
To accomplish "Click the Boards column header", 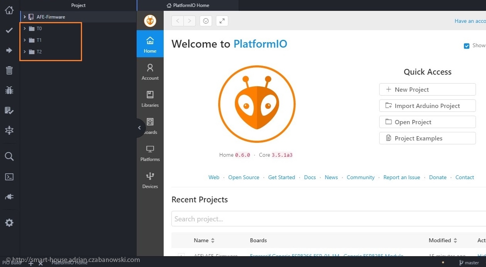I will pyautogui.click(x=258, y=240).
